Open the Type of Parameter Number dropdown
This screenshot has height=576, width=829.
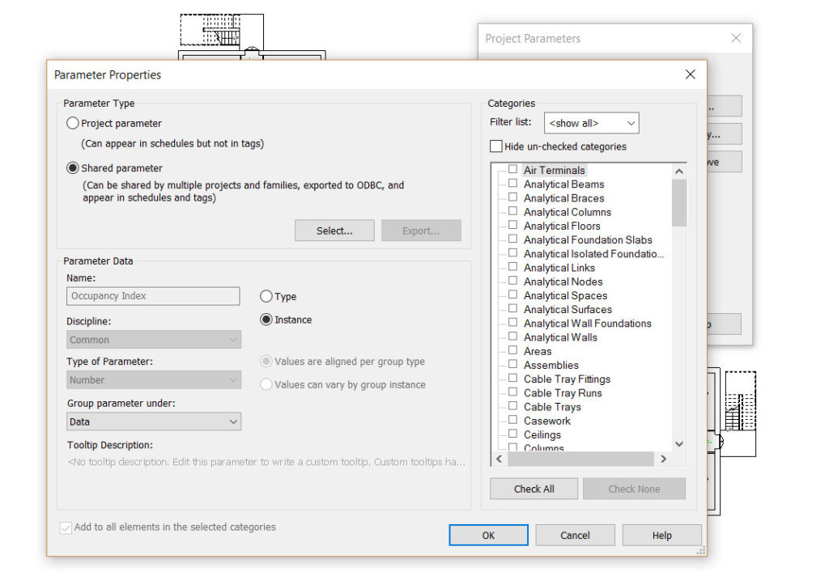pyautogui.click(x=154, y=379)
